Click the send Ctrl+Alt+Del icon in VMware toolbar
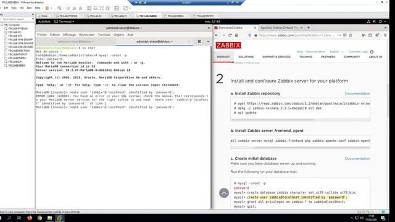The height and width of the screenshot is (222, 395). (59, 8)
